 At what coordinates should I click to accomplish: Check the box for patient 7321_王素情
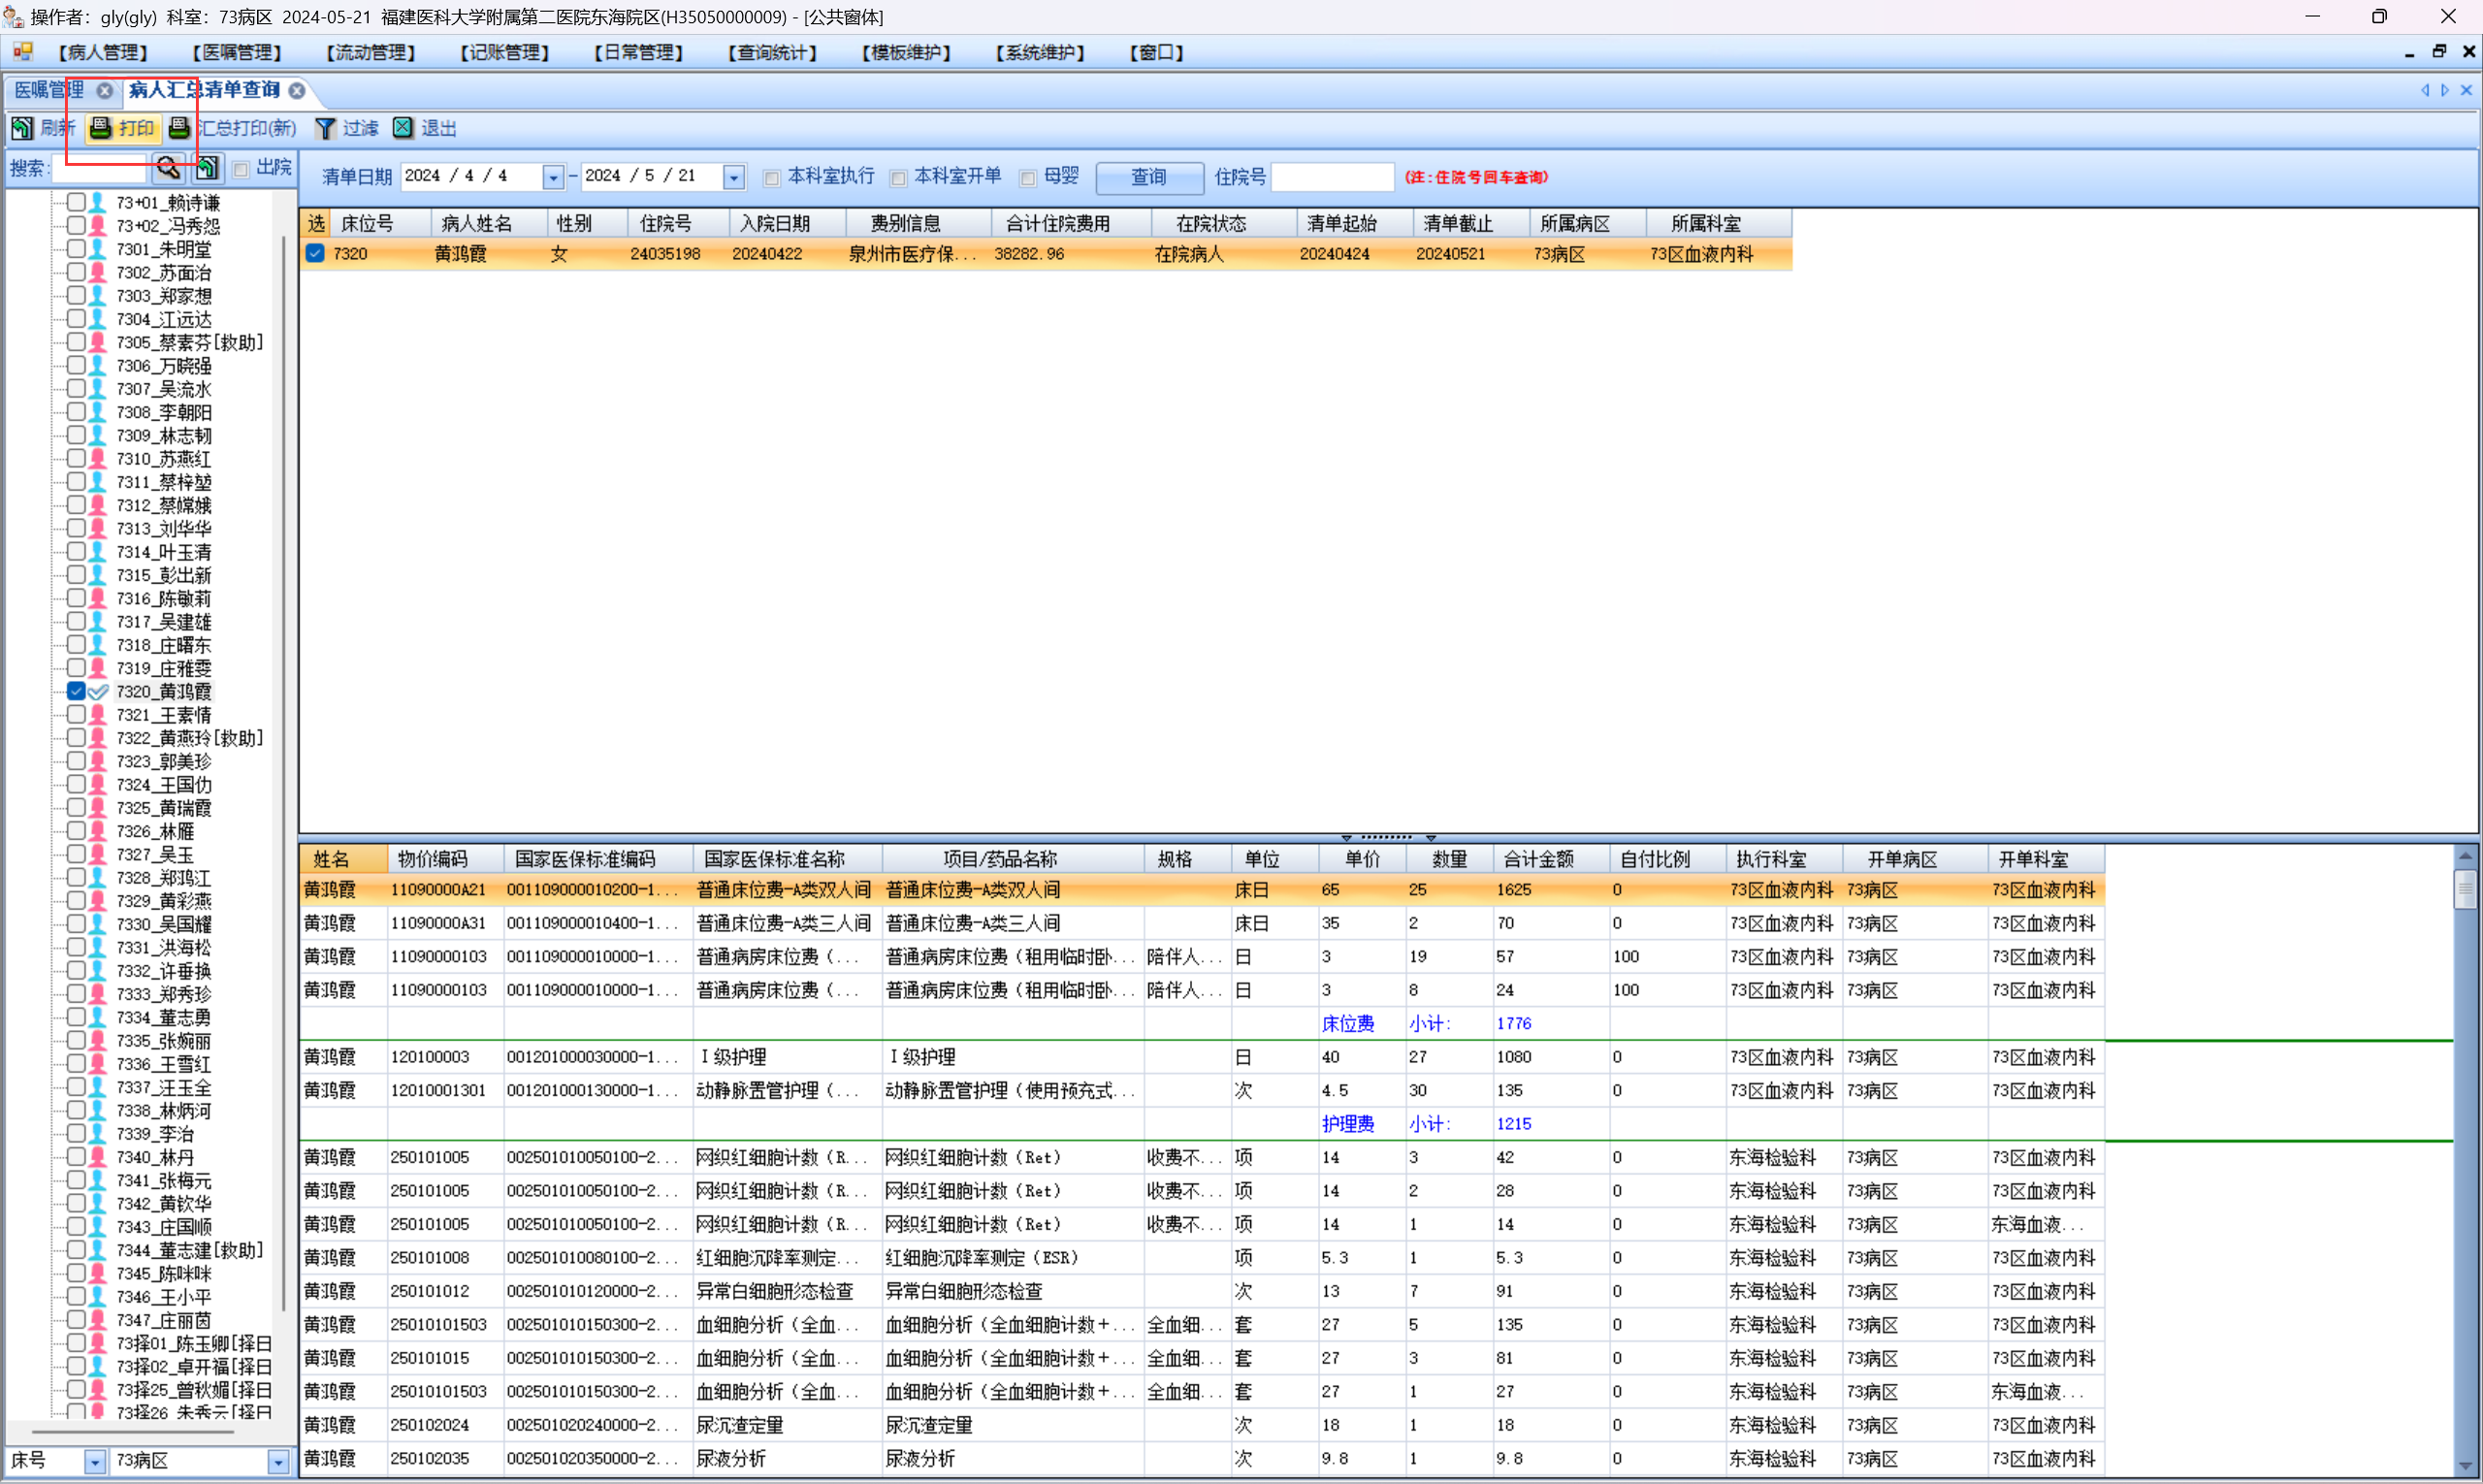tap(76, 714)
